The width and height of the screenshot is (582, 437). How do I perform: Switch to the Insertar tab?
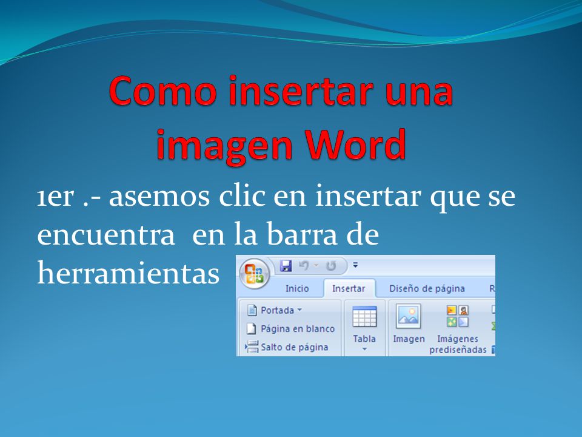pos(349,288)
